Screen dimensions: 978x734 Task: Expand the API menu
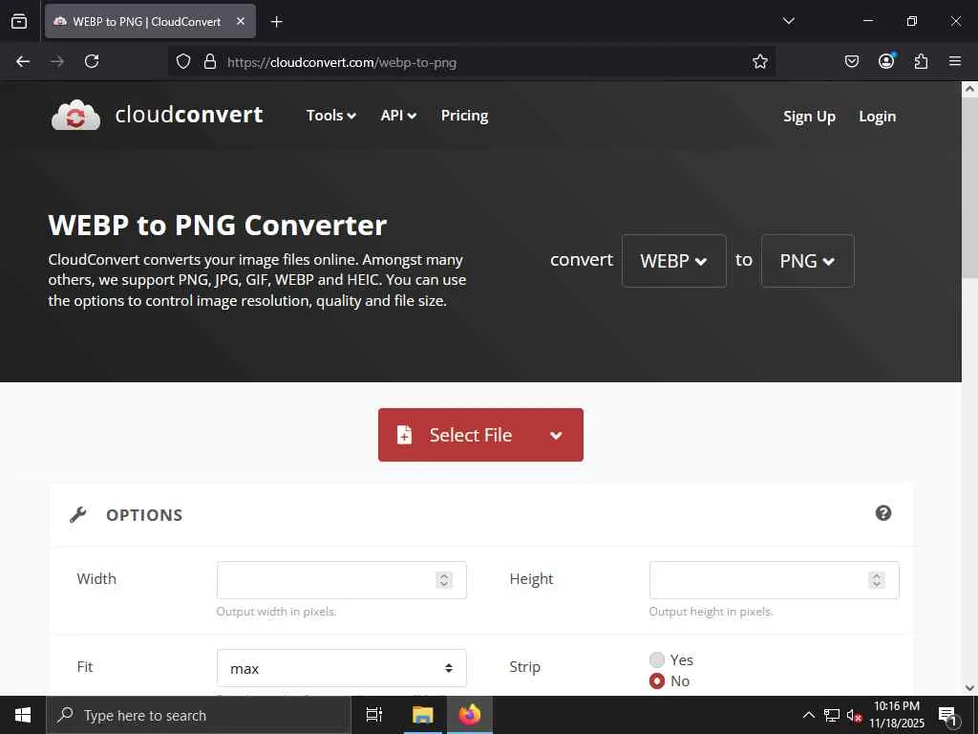[x=398, y=116]
